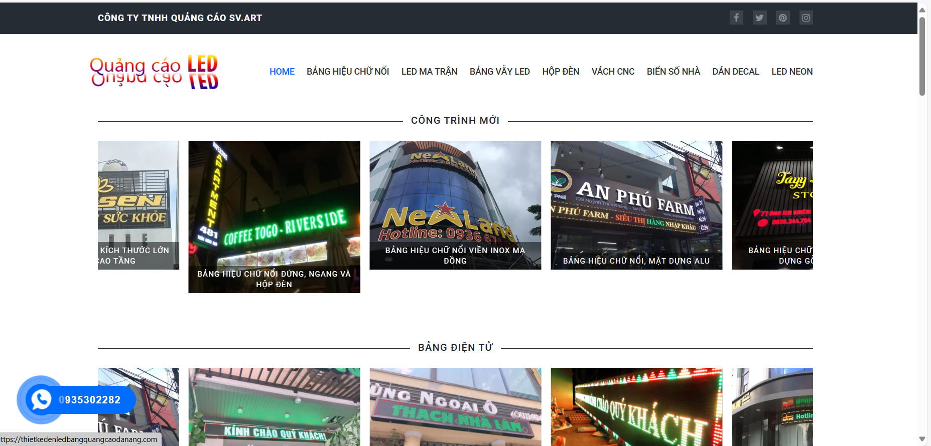Open the Pinterest social icon
This screenshot has height=446, width=931.
click(782, 18)
